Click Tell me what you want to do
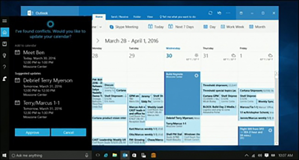 (x=178, y=17)
